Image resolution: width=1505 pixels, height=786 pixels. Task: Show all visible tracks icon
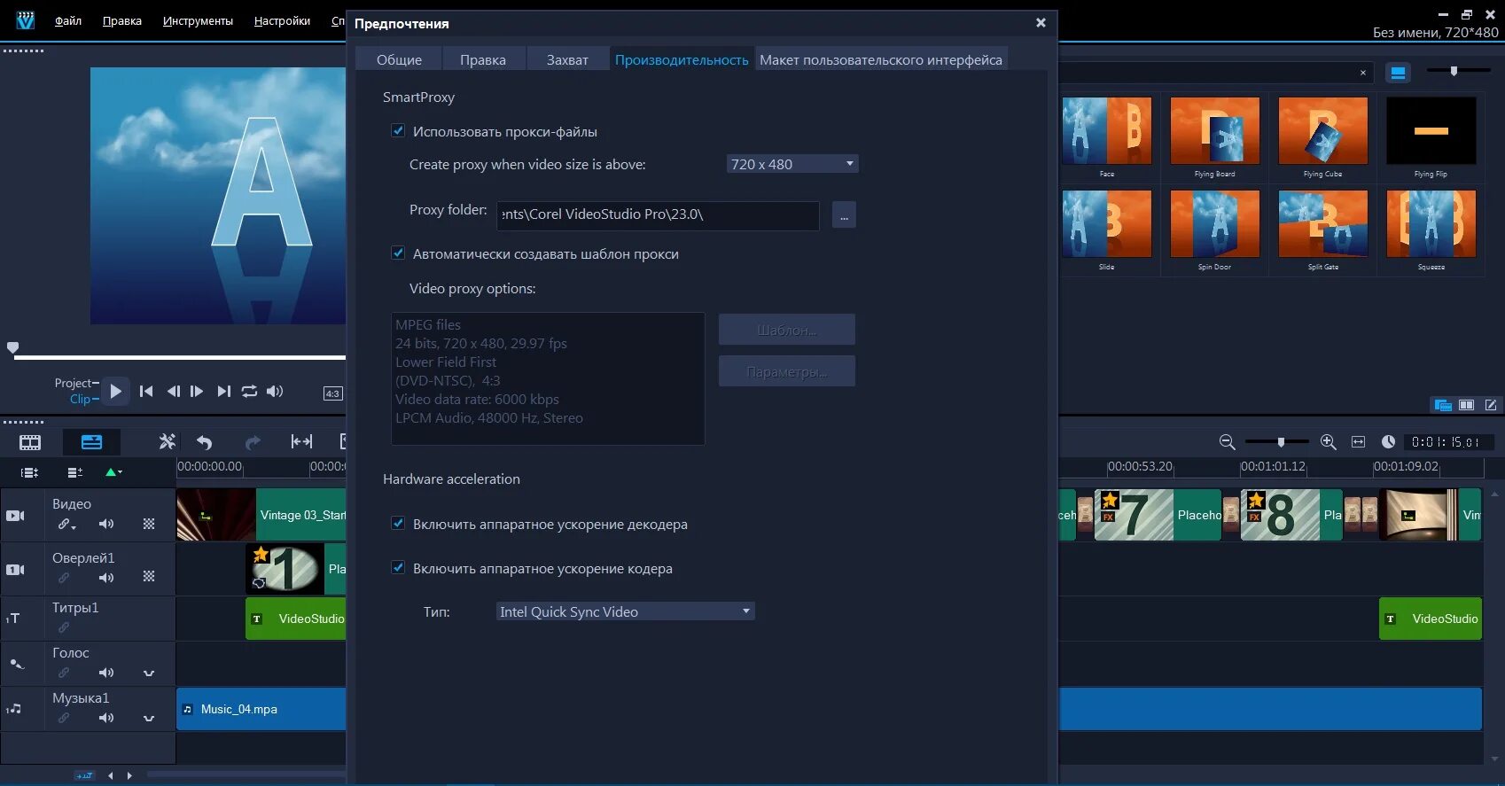coord(29,472)
